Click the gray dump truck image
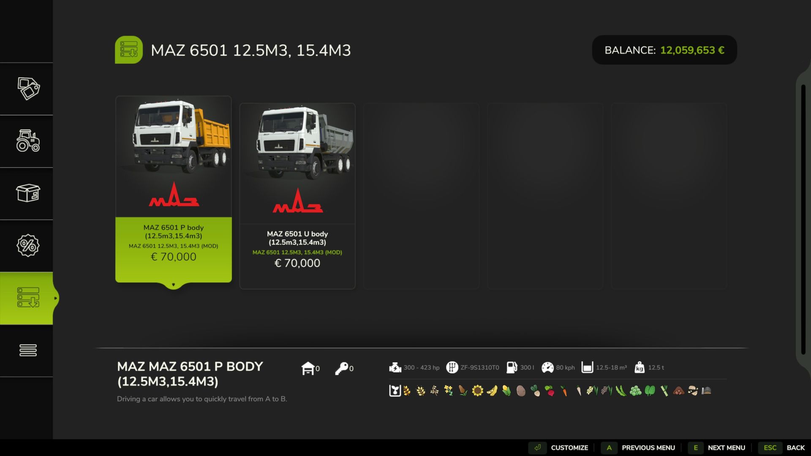Viewport: 811px width, 456px height. click(305, 143)
